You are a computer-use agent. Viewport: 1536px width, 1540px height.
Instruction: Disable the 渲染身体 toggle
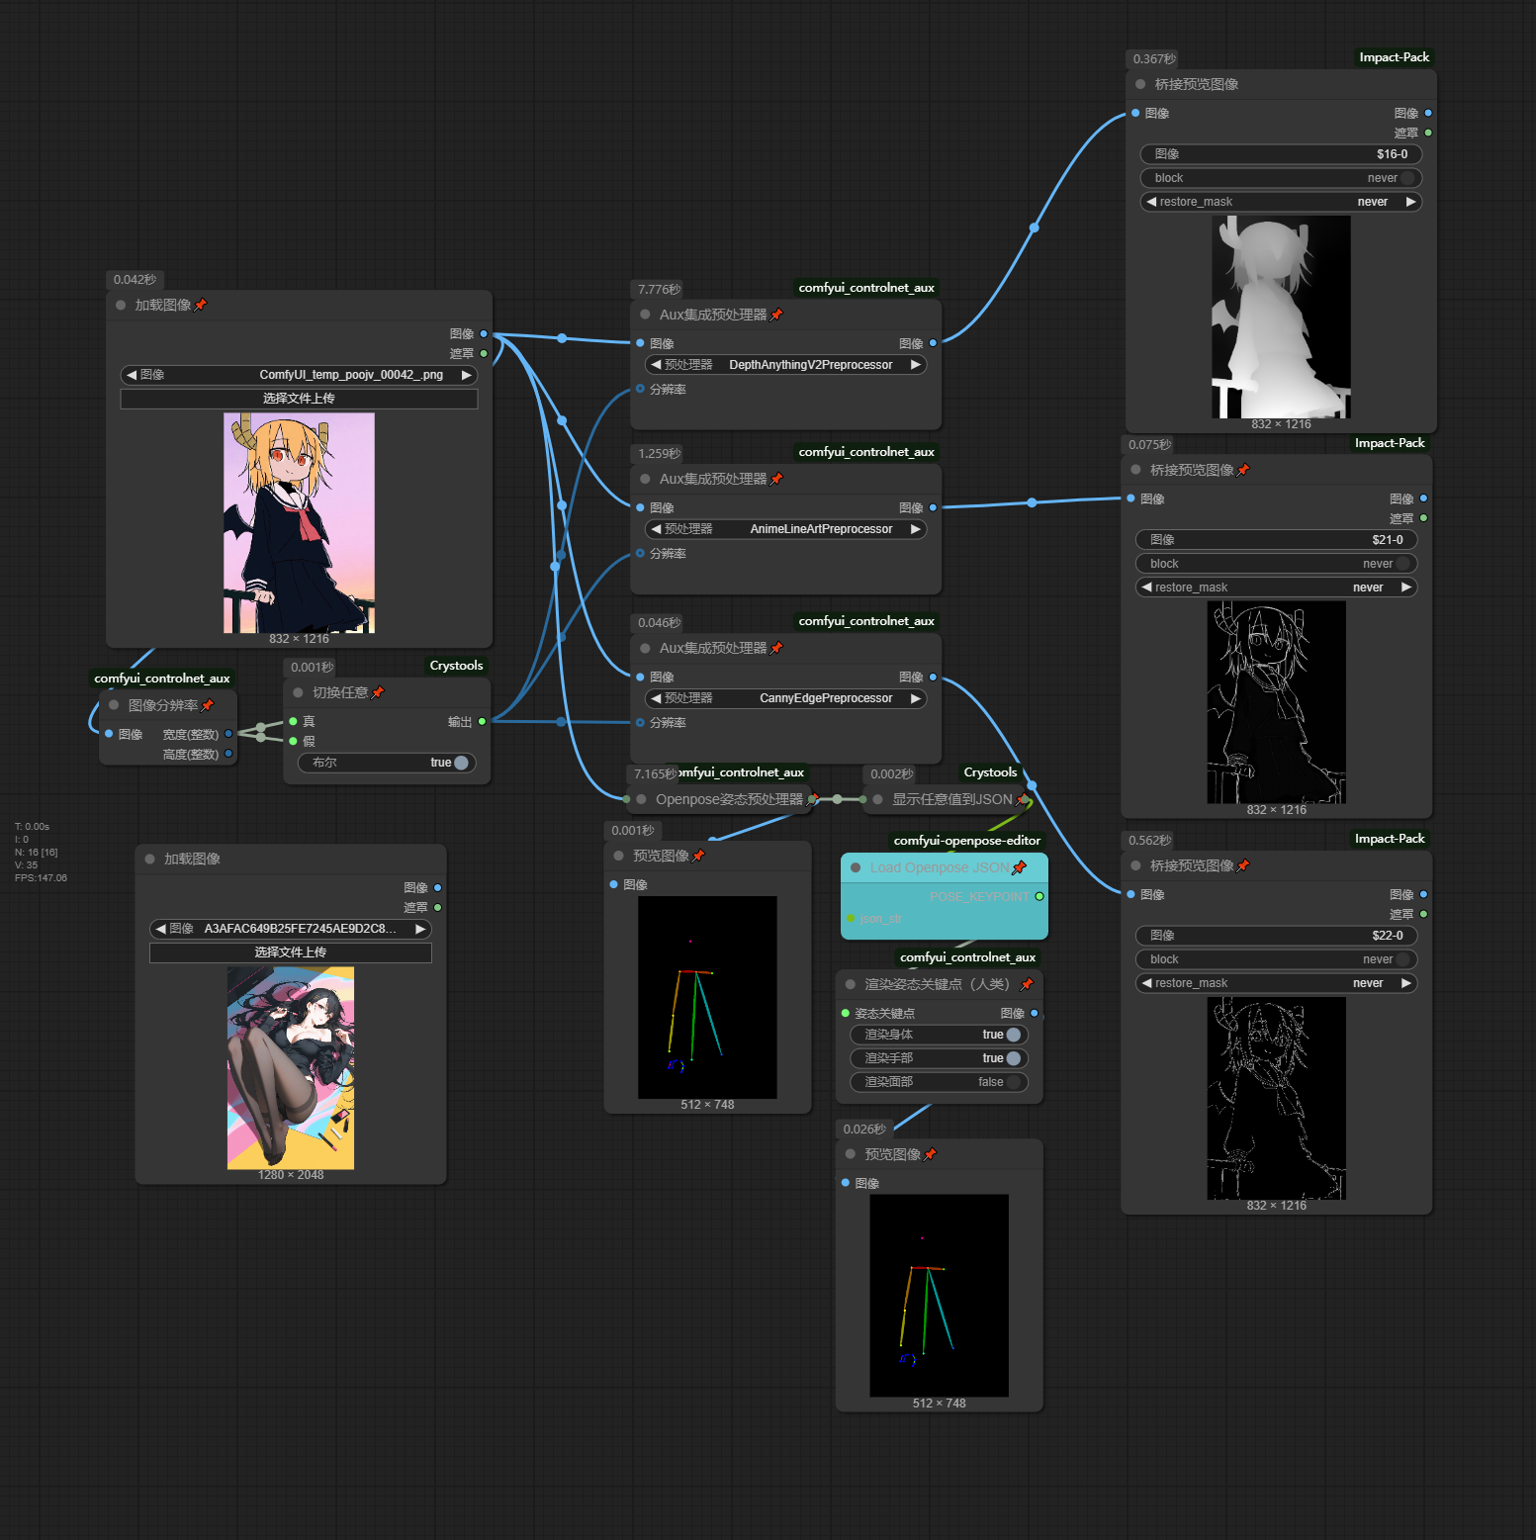(1013, 1035)
